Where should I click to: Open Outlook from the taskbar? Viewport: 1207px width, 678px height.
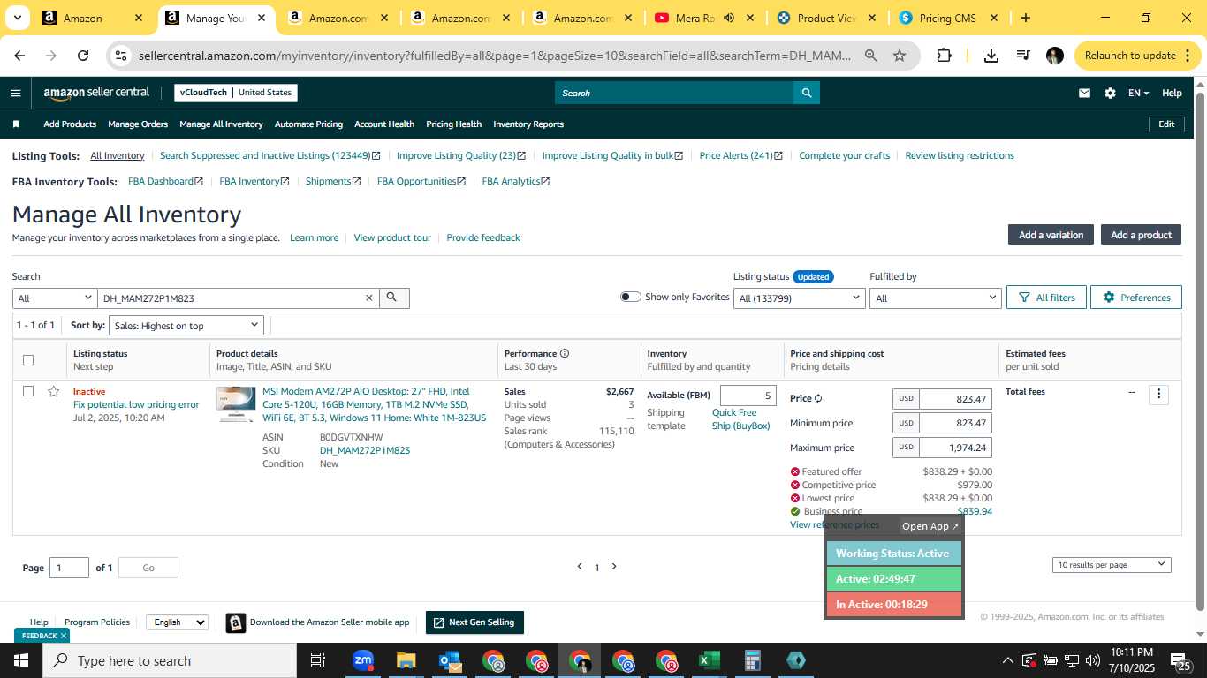[x=450, y=660]
